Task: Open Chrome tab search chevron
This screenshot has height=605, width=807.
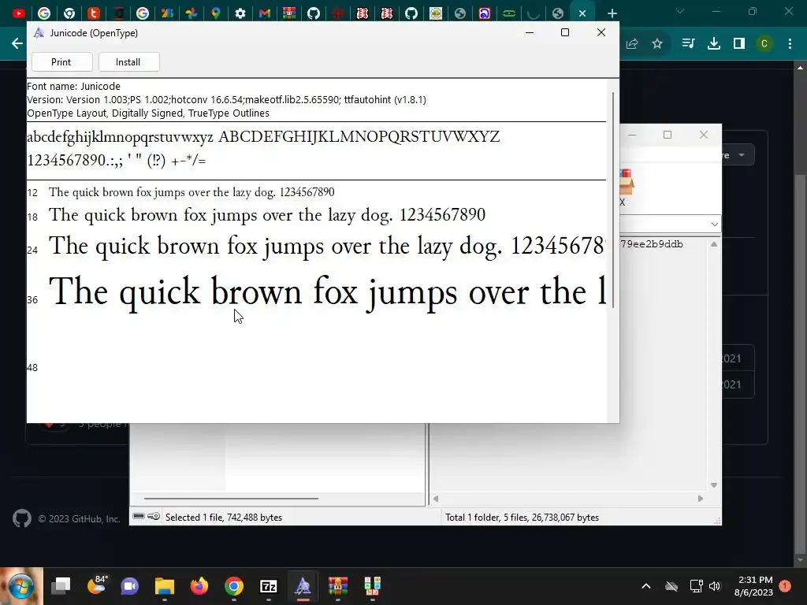Action: [680, 11]
